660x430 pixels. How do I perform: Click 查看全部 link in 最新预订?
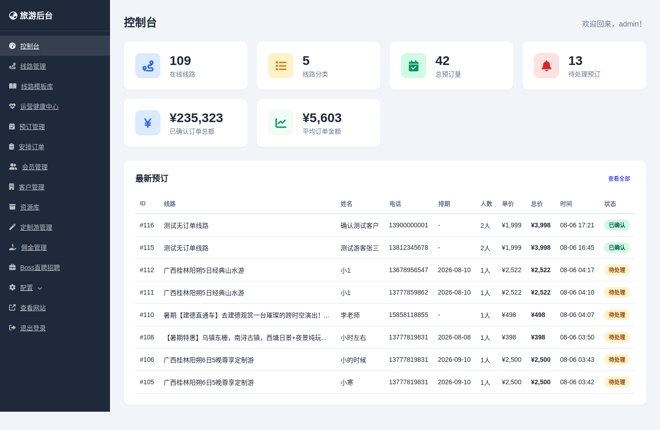pyautogui.click(x=619, y=178)
